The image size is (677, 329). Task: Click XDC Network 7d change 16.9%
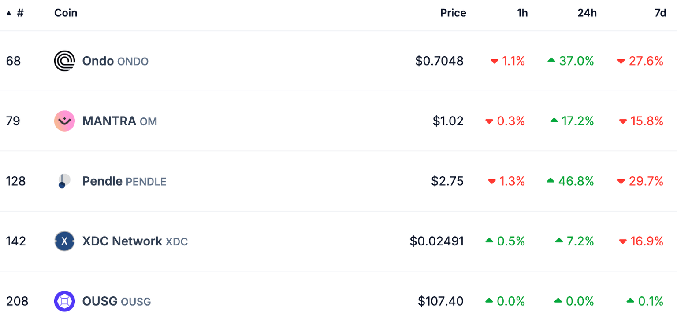[x=646, y=241]
